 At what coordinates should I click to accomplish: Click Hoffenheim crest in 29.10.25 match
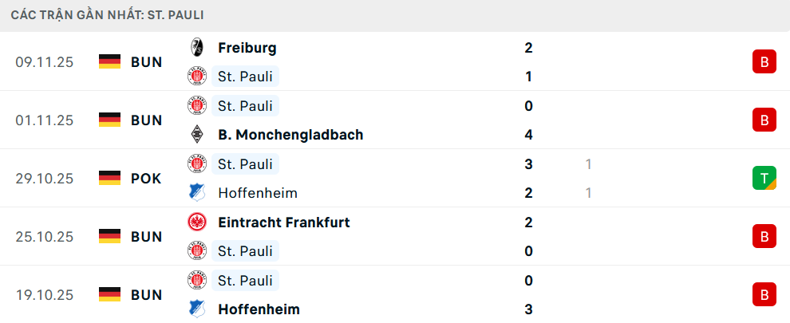pos(196,193)
